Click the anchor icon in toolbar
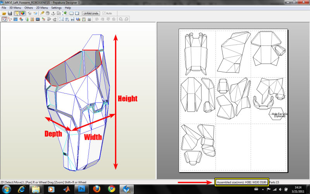The width and height of the screenshot is (310, 194). pos(53,13)
